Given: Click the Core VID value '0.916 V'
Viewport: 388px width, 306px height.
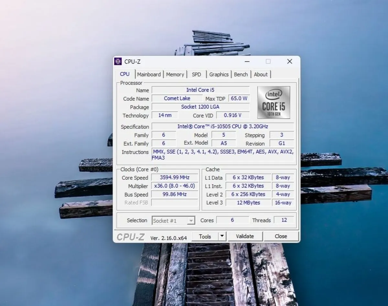Looking at the screenshot, I should coord(232,115).
